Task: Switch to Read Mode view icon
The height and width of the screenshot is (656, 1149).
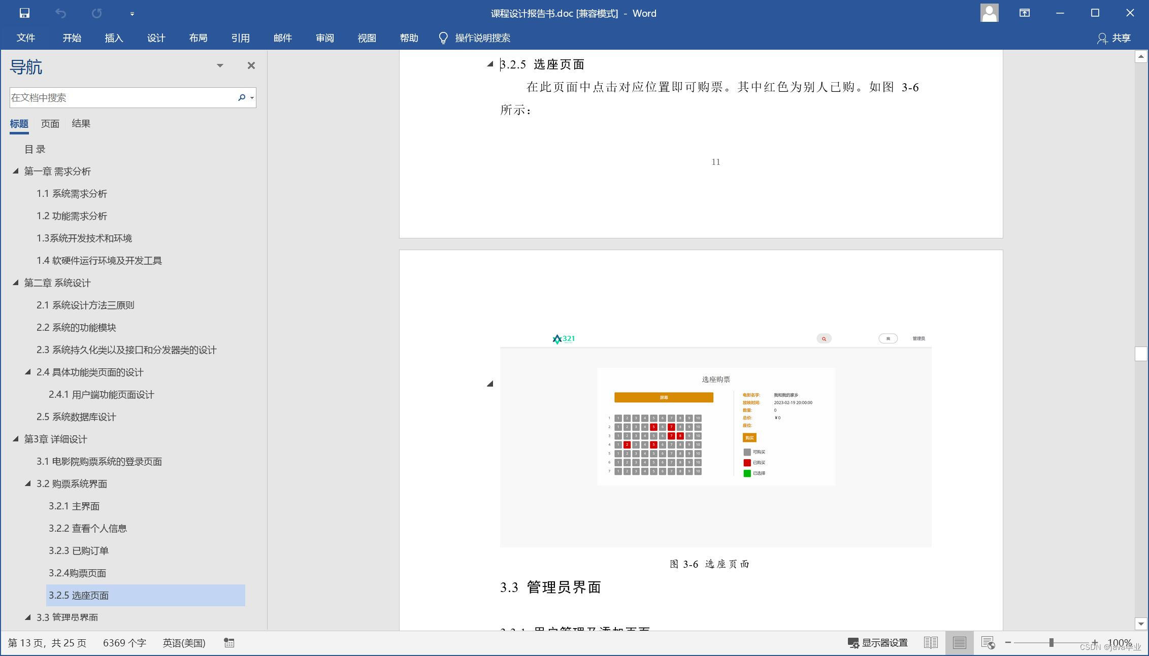Action: coord(931,643)
